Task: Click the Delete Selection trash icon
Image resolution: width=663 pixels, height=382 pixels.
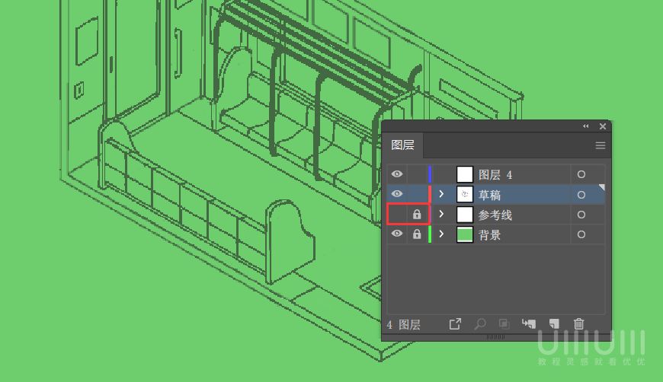Action: coord(579,324)
